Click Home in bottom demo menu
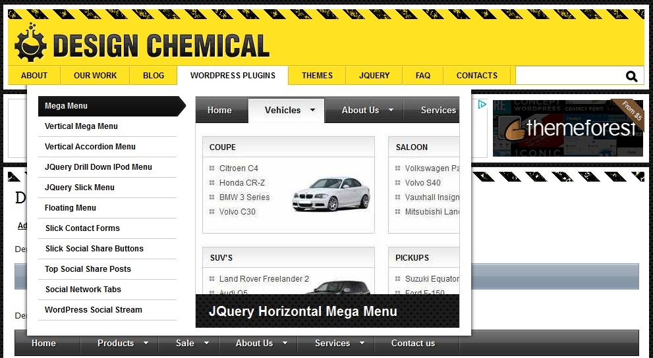Viewport: 653px width, 358px height. 43,344
